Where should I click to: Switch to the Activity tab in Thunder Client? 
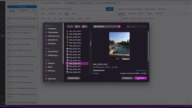pos(12,10)
